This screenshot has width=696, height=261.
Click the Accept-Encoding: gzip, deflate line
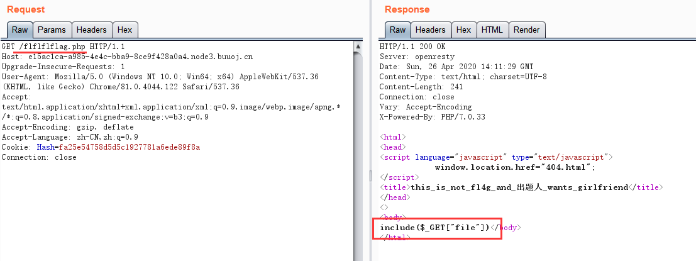click(67, 127)
